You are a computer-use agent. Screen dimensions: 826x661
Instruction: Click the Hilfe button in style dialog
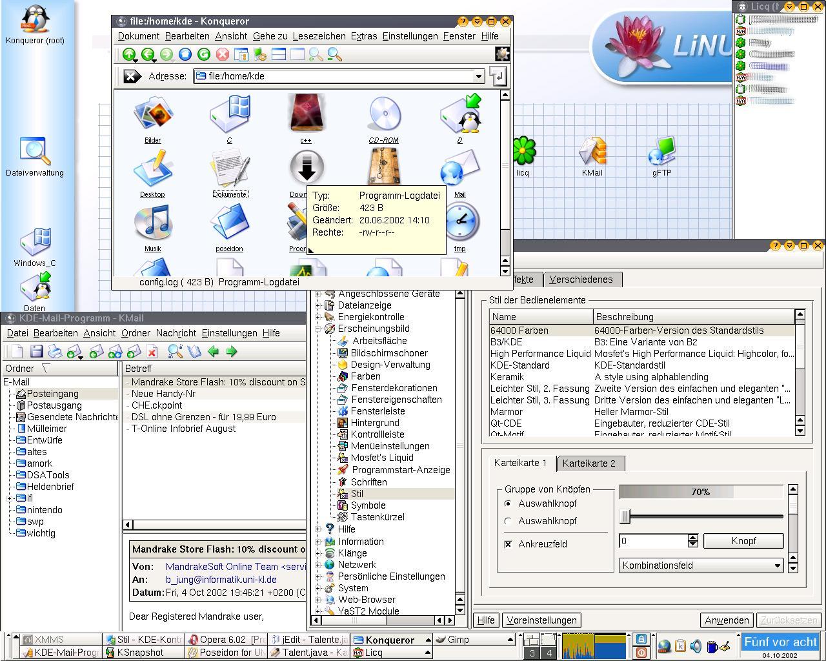tap(486, 620)
